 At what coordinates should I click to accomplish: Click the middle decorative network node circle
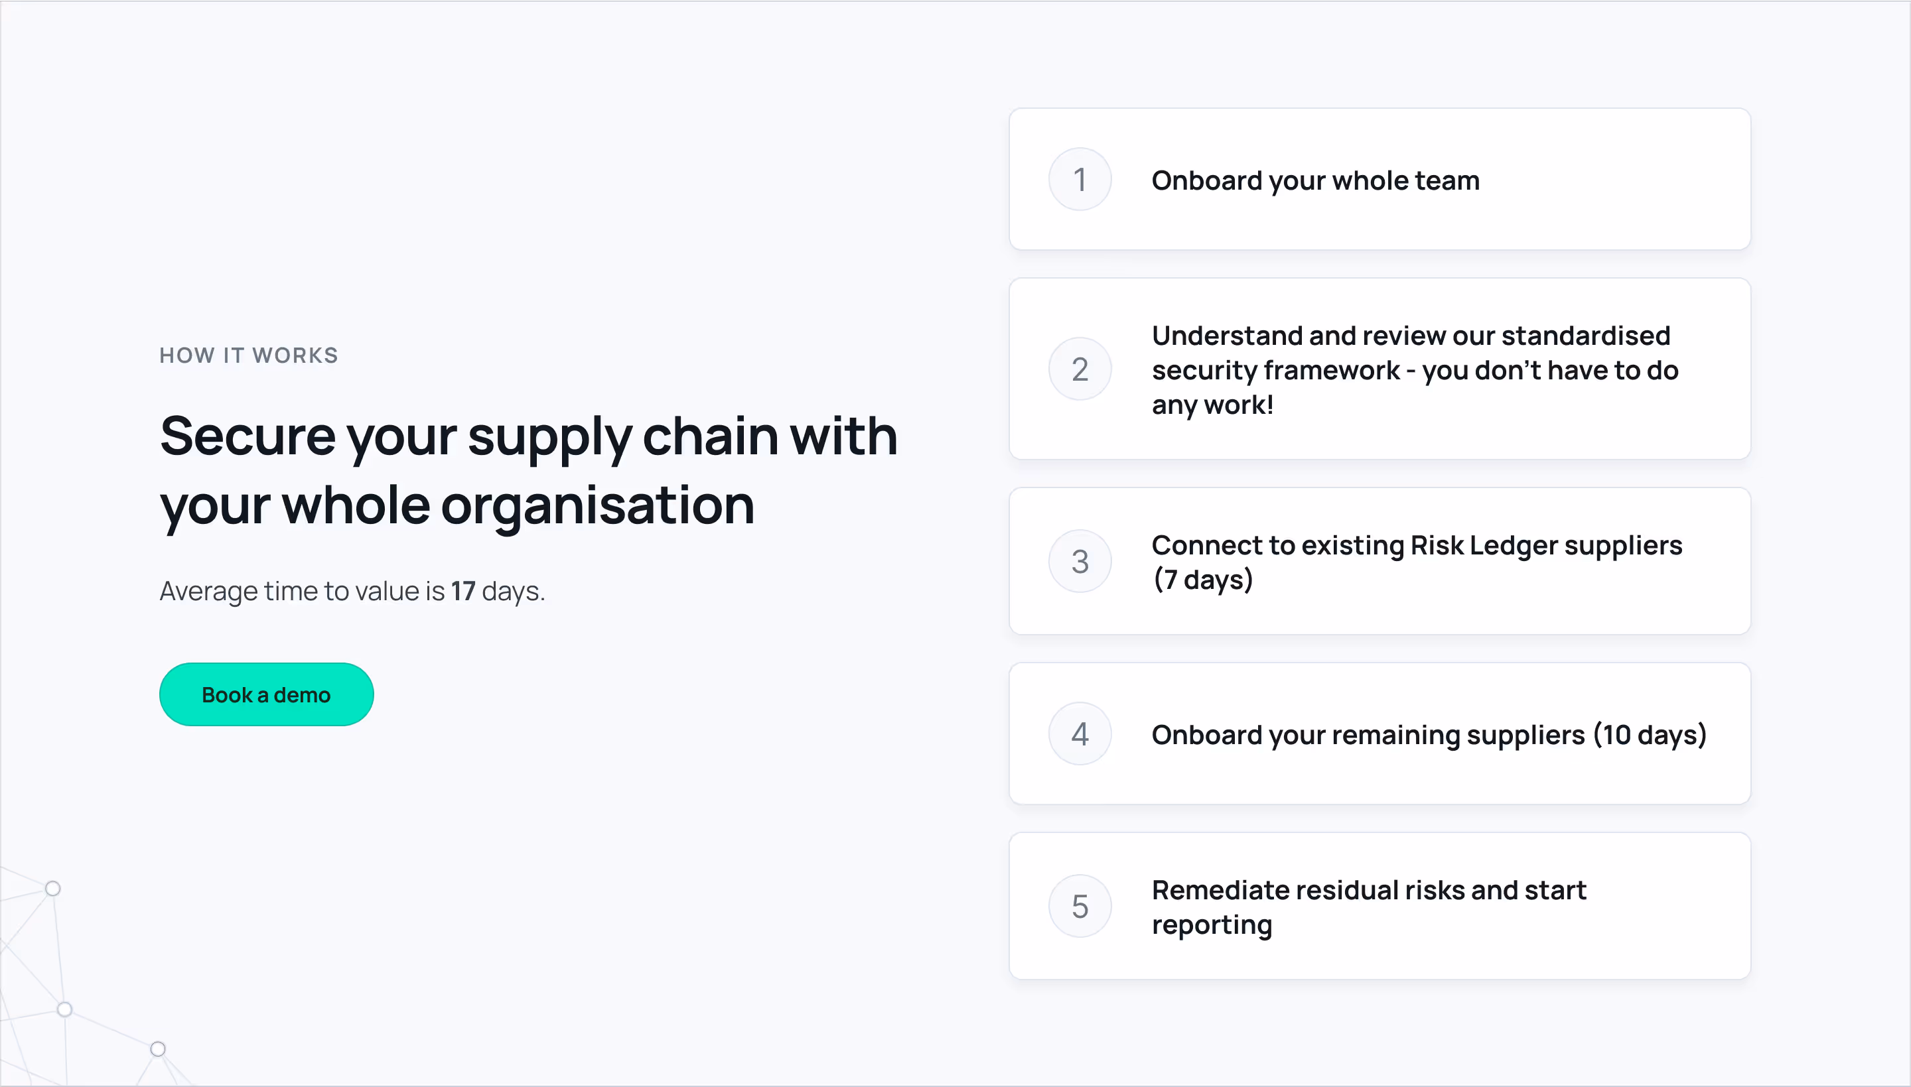pos(65,1009)
